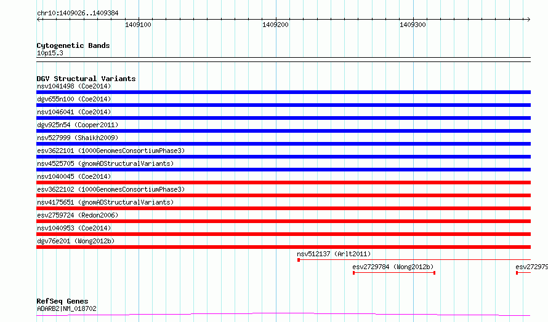The height and width of the screenshot is (322, 548).
Task: Select the 10p15.3 cytogenetic band label
Action: (x=50, y=53)
